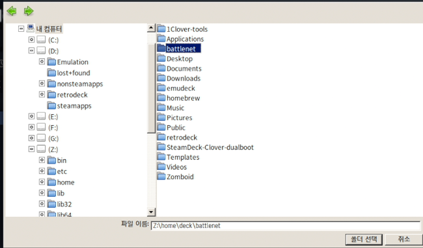This screenshot has height=248, width=423.
Task: Expand the etc folder node
Action: (42, 171)
